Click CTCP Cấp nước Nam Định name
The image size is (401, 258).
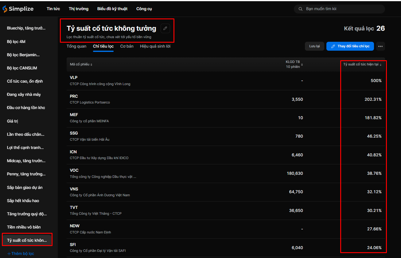click(x=91, y=232)
